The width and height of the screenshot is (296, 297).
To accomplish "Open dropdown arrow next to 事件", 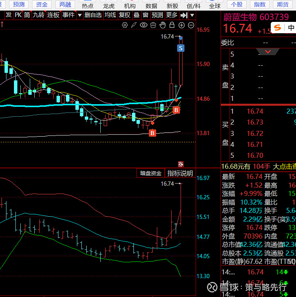I will (80, 15).
